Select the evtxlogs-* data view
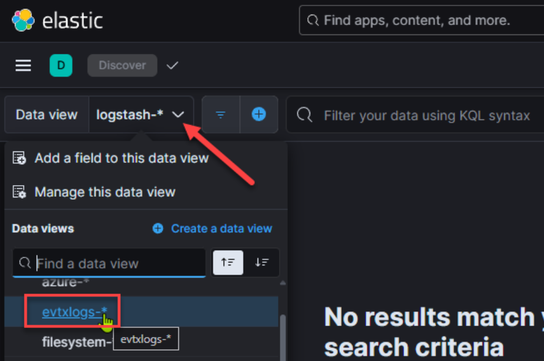This screenshot has height=361, width=544. point(71,312)
